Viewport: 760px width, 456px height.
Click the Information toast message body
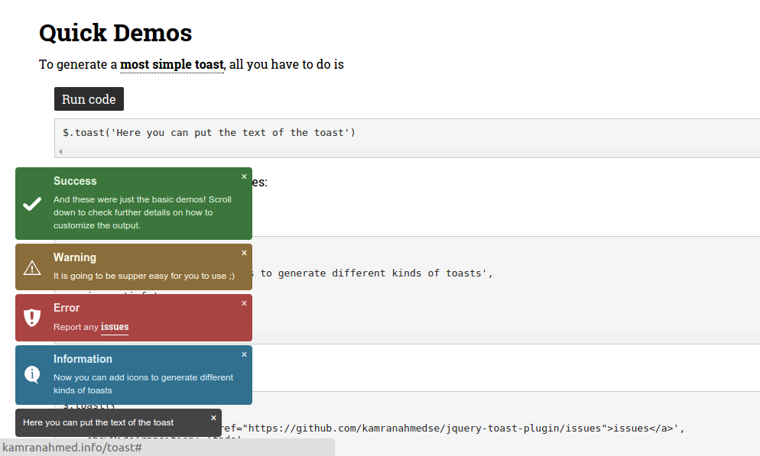[143, 383]
